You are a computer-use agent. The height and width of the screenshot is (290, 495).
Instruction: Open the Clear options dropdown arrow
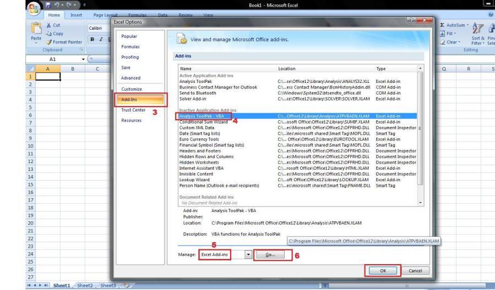point(459,42)
